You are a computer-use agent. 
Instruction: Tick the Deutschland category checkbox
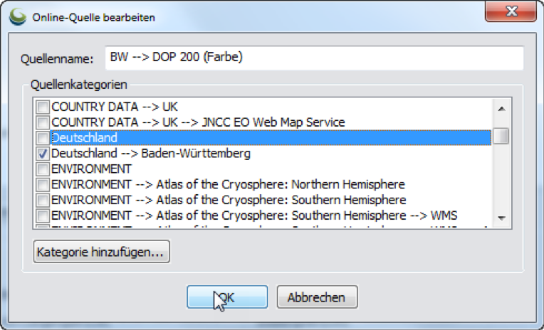pyautogui.click(x=43, y=138)
